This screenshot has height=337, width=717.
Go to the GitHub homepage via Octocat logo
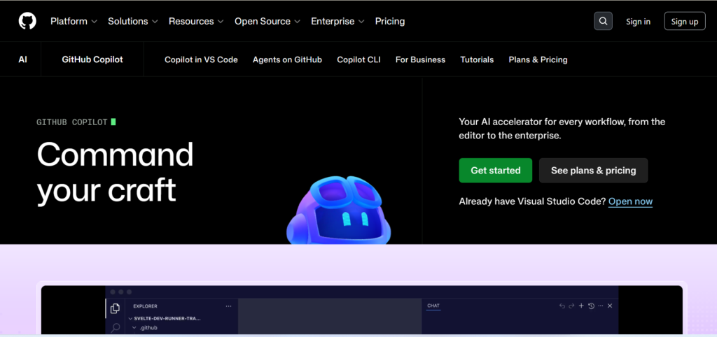pos(27,21)
